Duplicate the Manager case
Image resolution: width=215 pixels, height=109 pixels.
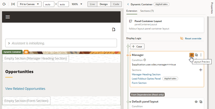[x=196, y=55]
